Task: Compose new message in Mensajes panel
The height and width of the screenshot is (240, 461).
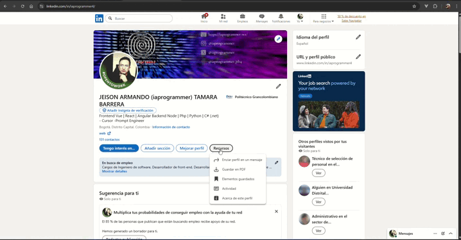Action: (x=443, y=234)
